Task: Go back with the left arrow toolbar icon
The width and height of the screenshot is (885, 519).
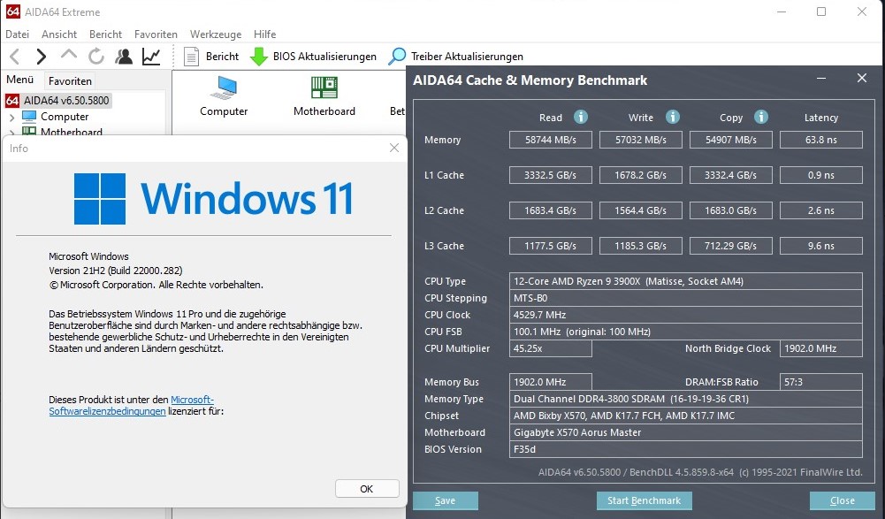Action: [15, 57]
